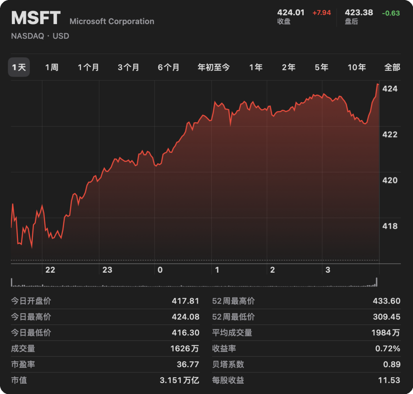Image resolution: width=413 pixels, height=394 pixels.
Task: Click the 收益率 value 0.72%
Action: pos(388,348)
